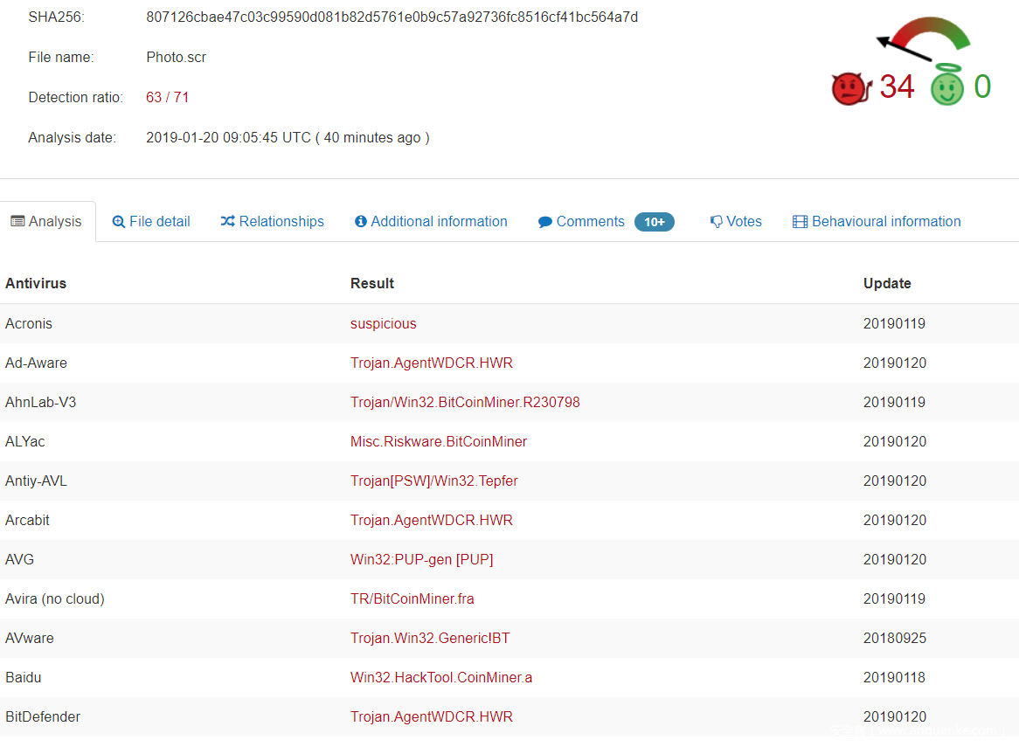Click the Trojan/Win32.BitCoinMiner.R230798 result

465,402
